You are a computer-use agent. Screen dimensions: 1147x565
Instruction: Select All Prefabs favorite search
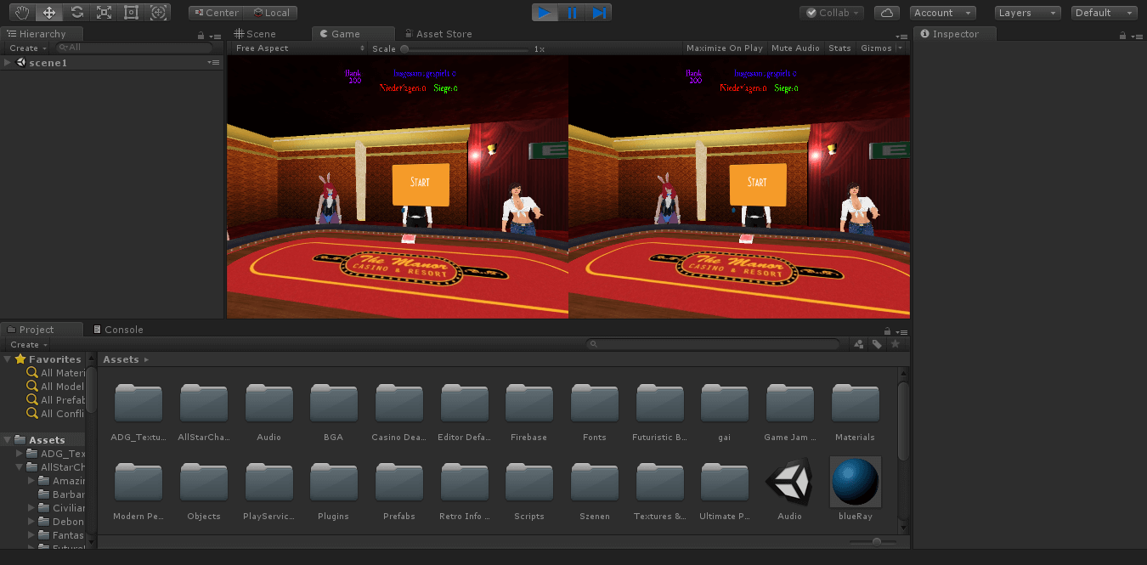pos(56,400)
